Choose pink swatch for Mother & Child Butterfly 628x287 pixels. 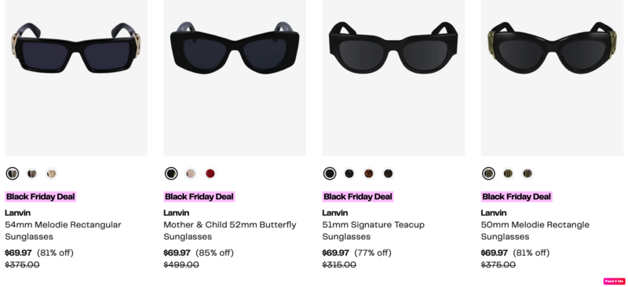(191, 173)
